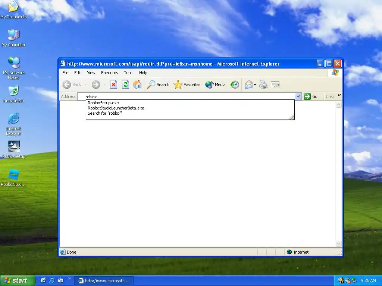Stop page loading with red X icon
The image size is (382, 286).
113,85
